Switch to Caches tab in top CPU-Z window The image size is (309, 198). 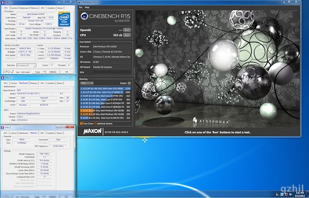click(x=14, y=8)
